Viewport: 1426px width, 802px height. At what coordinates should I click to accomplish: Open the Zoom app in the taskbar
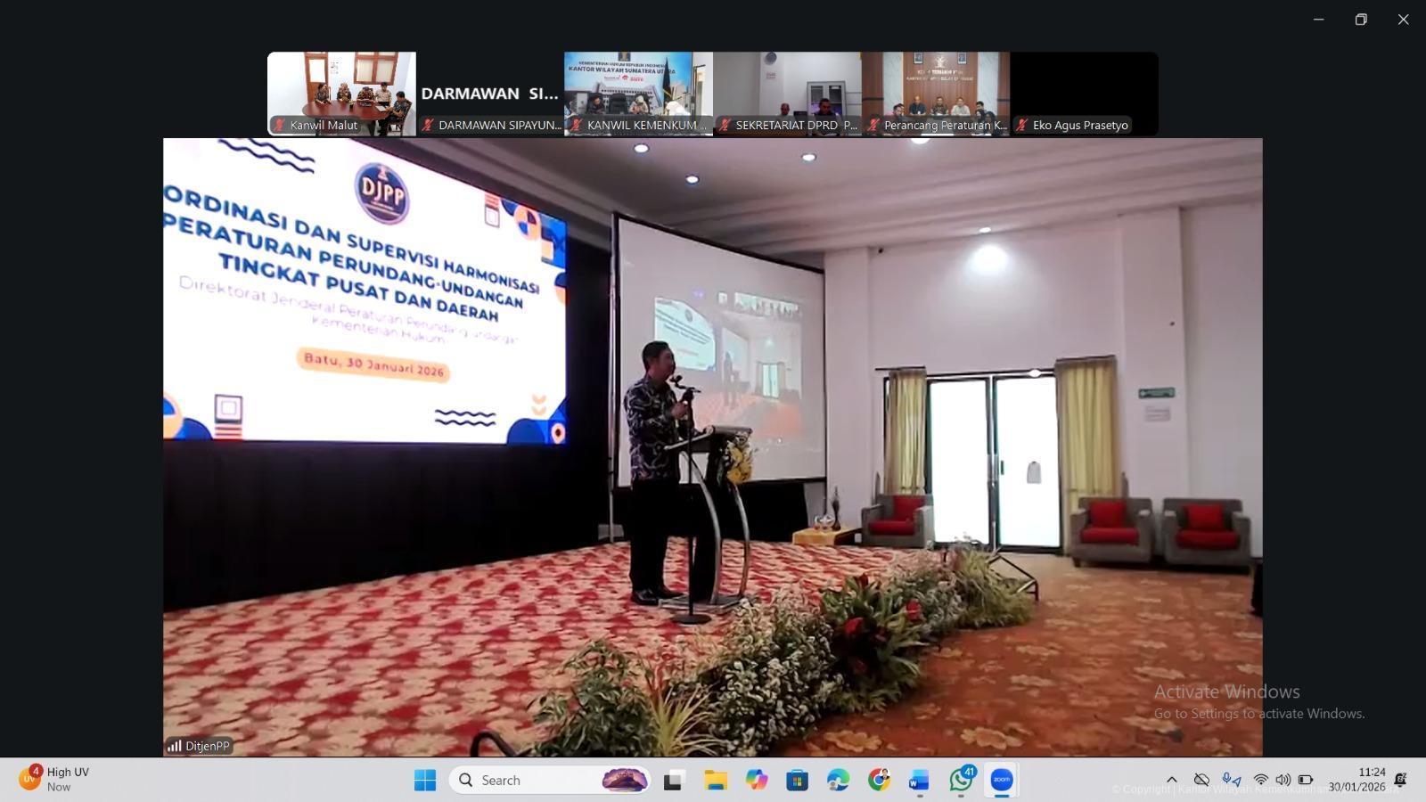(1002, 780)
